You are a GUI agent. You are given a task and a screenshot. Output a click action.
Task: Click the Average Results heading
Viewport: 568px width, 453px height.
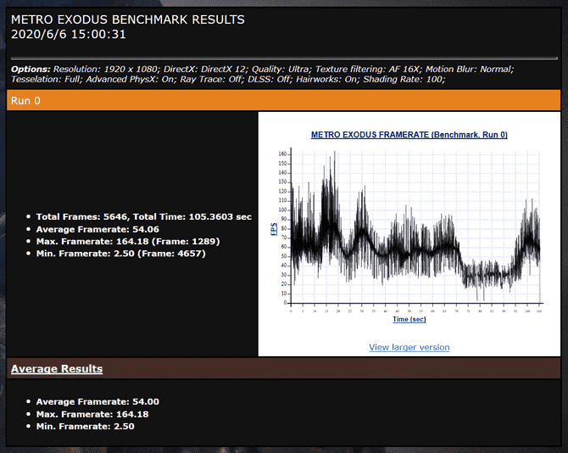57,369
